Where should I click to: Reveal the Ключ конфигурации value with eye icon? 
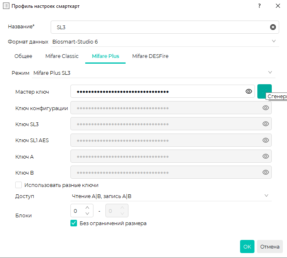[x=266, y=108]
